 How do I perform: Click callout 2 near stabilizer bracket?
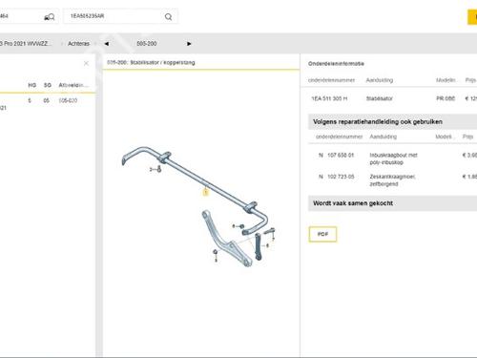[x=151, y=170]
